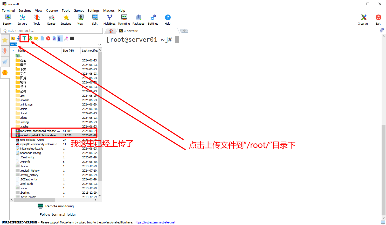Viewport: 386px width, 225px height.
Task: Switch to the 3. server01 tab
Action: (148, 31)
